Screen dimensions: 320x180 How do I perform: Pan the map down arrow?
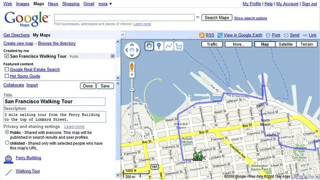point(132,55)
